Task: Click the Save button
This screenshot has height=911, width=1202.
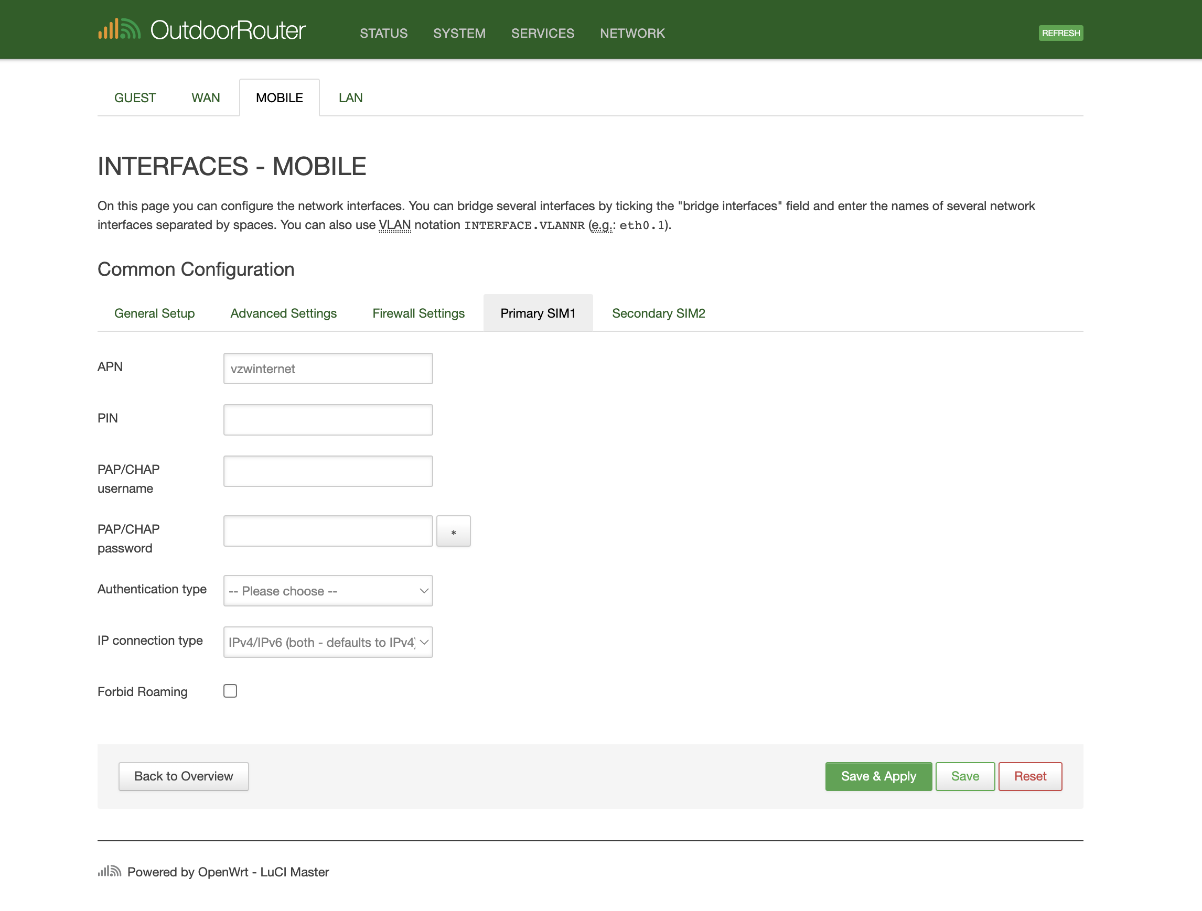Action: [965, 776]
